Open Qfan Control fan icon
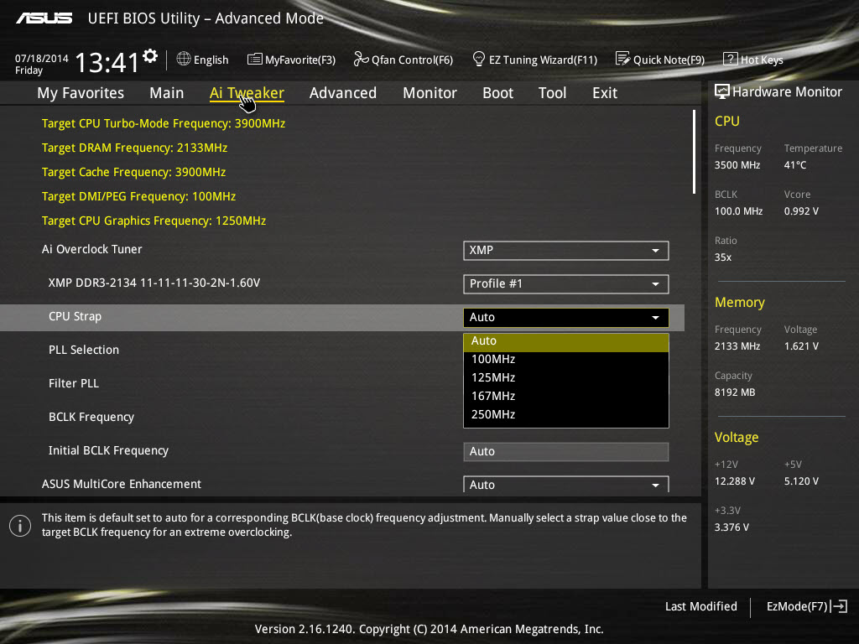 (361, 59)
